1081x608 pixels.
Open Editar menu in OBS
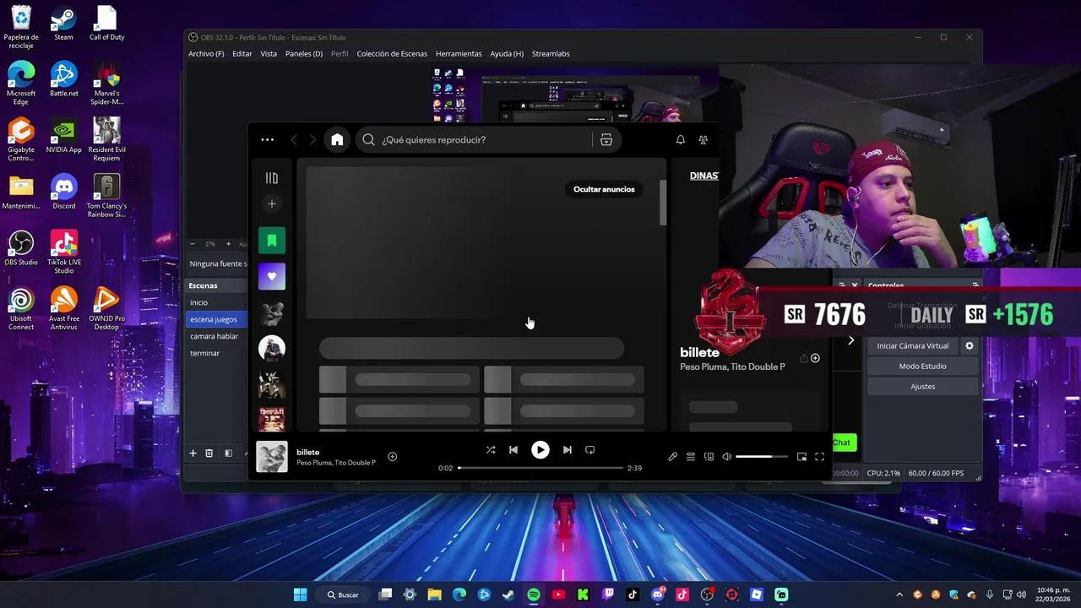pos(242,54)
